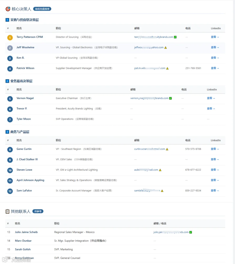Click Sam LaFalce's samlafalce email address
Image resolution: width=235 pixels, height=264 pixels.
click(147, 191)
